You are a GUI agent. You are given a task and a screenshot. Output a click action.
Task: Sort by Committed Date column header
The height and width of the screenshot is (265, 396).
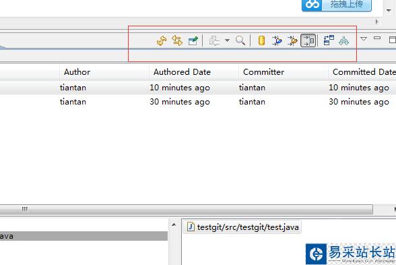[x=362, y=71]
